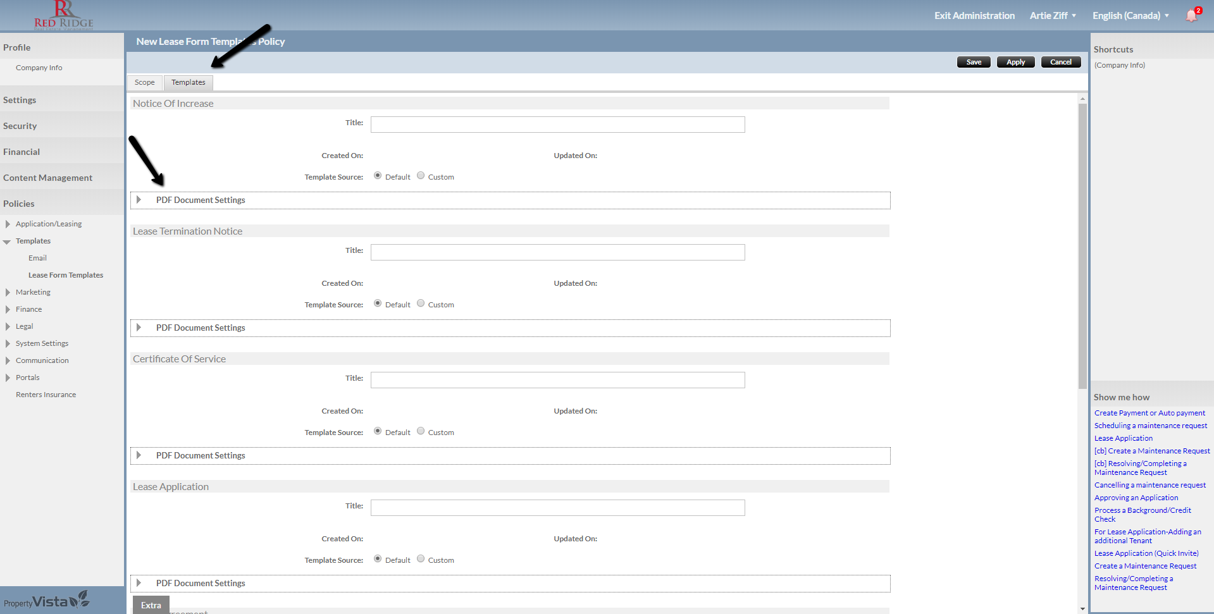The height and width of the screenshot is (614, 1214).
Task: Click the scrollbar down arrow
Action: pyautogui.click(x=1082, y=608)
